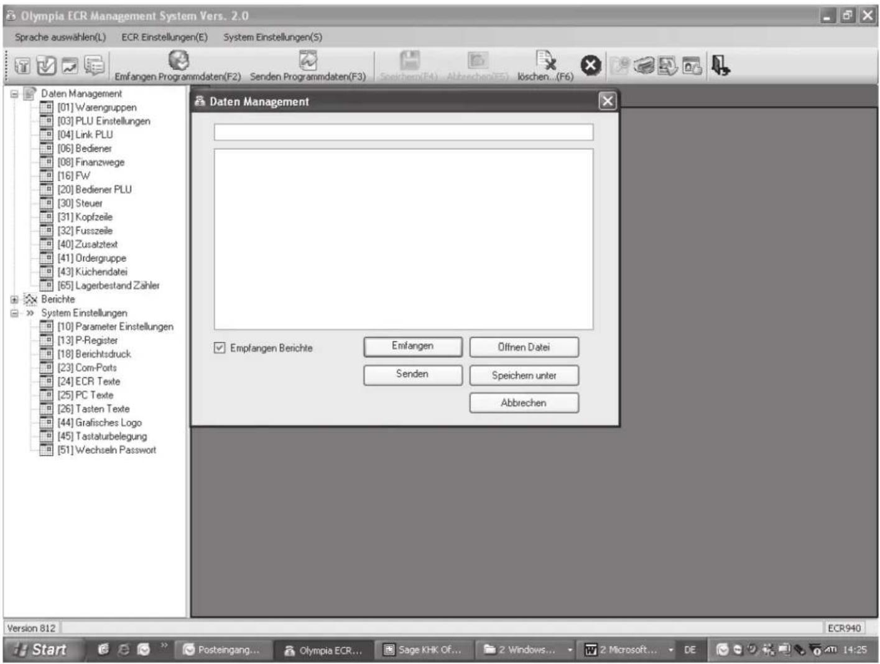
Task: Select [41] Ordergruppe in the tree
Action: 92,258
